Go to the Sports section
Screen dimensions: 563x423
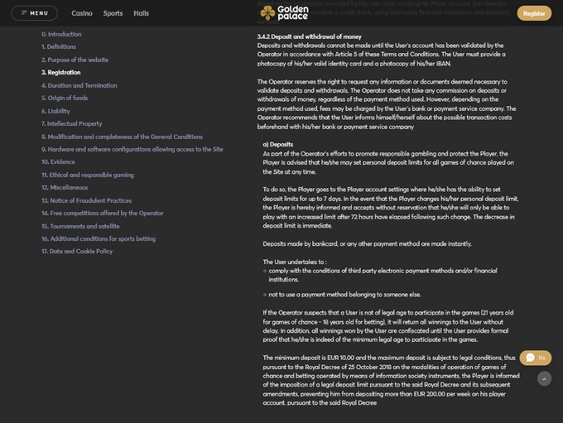(x=113, y=13)
